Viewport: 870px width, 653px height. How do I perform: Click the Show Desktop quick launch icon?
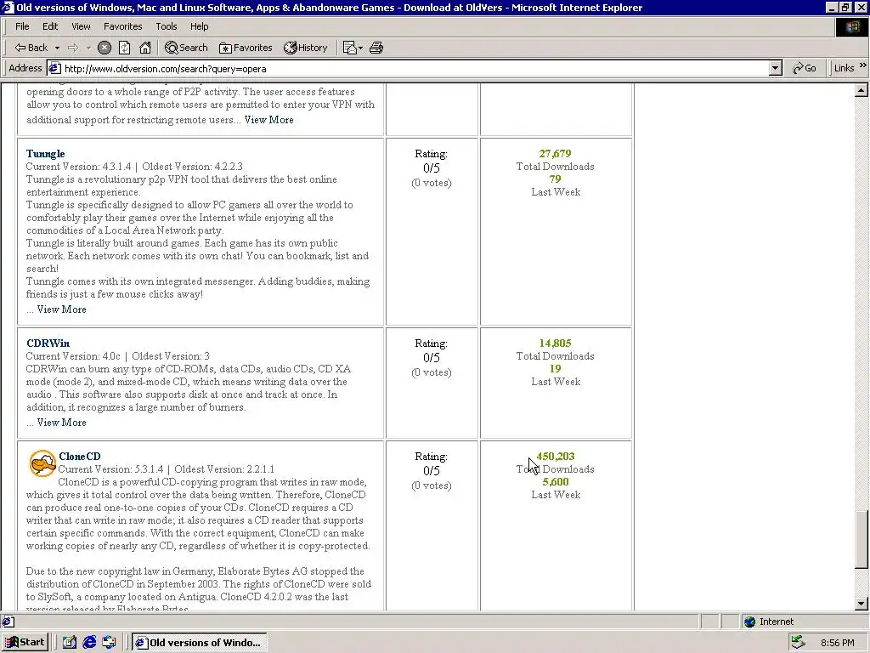click(x=70, y=643)
